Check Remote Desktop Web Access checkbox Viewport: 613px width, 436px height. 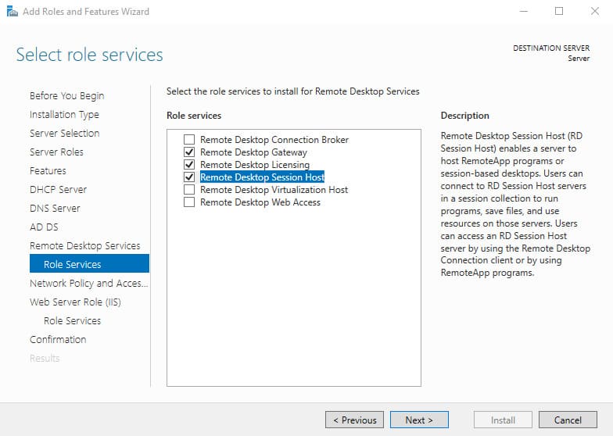tap(189, 202)
